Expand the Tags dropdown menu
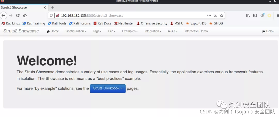279x117 pixels. pyautogui.click(x=97, y=31)
